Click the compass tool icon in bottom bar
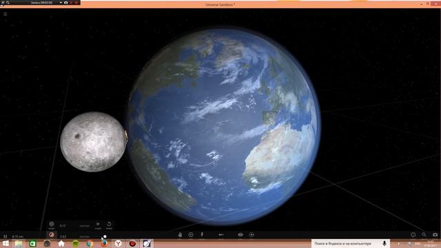 (x=52, y=234)
